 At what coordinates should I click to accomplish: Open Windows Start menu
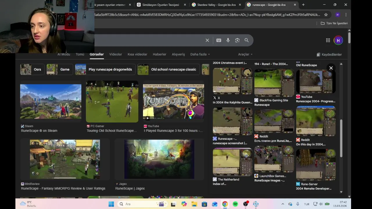click(111, 204)
